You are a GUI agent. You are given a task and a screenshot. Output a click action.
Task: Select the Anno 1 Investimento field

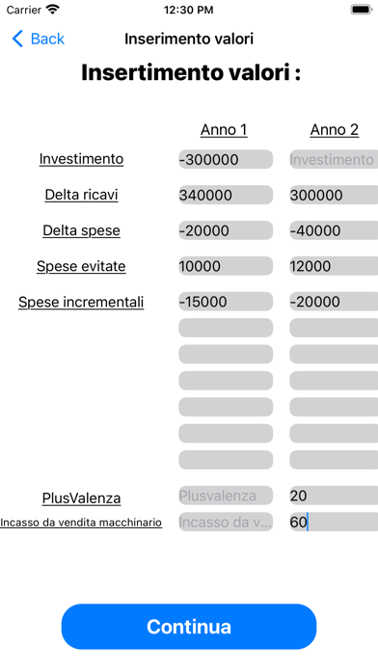pos(226,159)
